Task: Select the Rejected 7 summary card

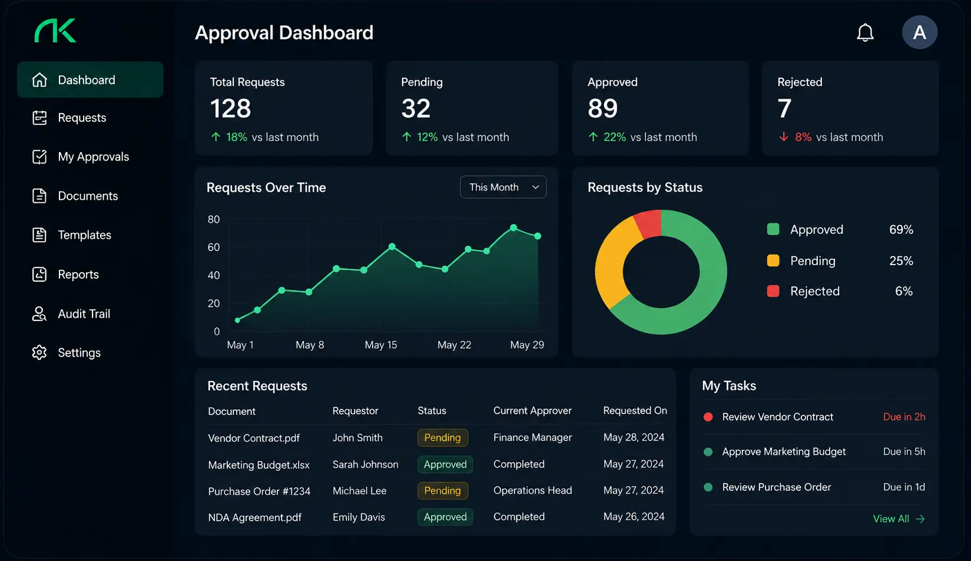Action: [850, 108]
